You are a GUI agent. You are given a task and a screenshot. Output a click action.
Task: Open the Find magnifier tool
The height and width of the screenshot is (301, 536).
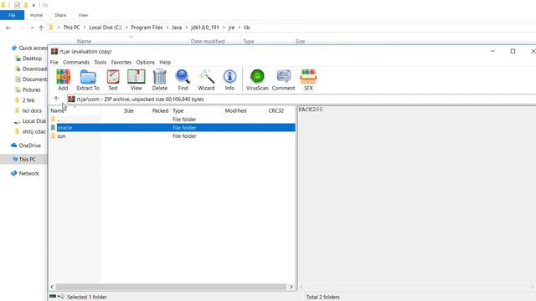(x=183, y=79)
